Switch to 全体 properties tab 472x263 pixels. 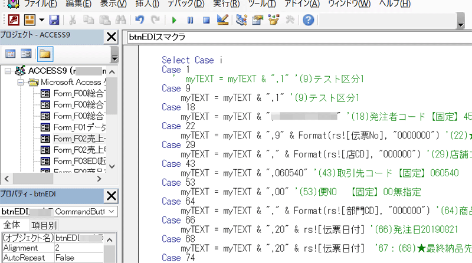click(12, 225)
